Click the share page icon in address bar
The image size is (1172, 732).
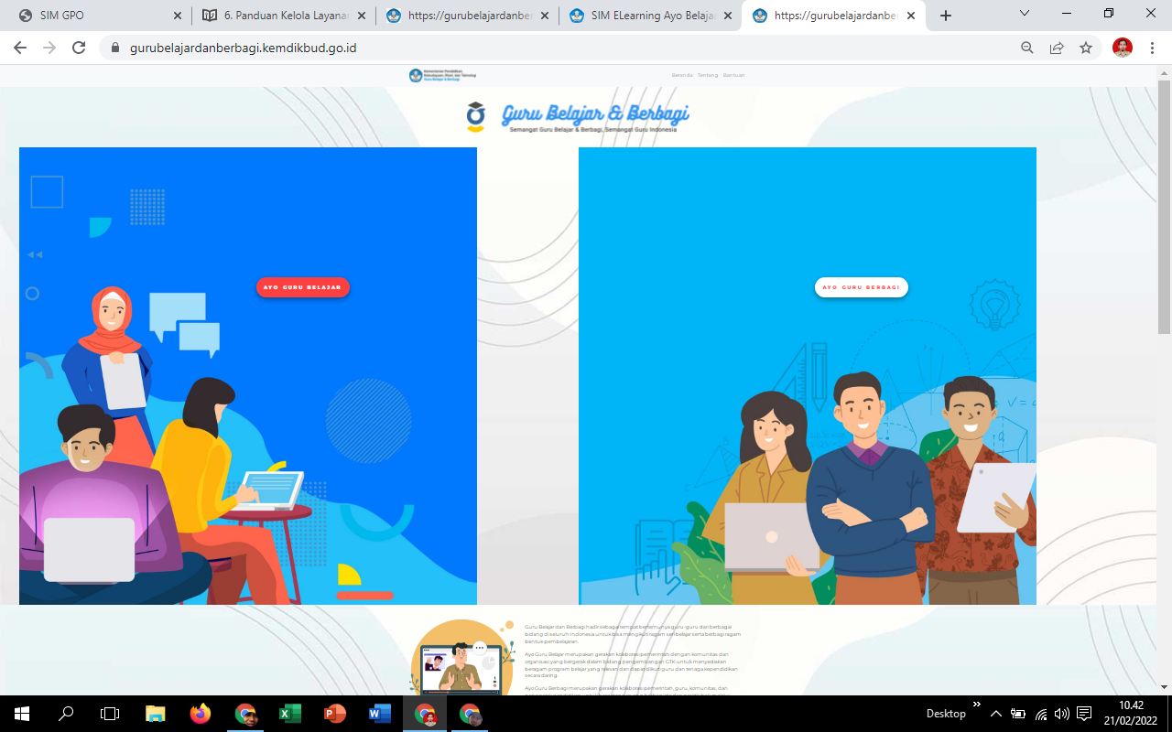pos(1057,48)
